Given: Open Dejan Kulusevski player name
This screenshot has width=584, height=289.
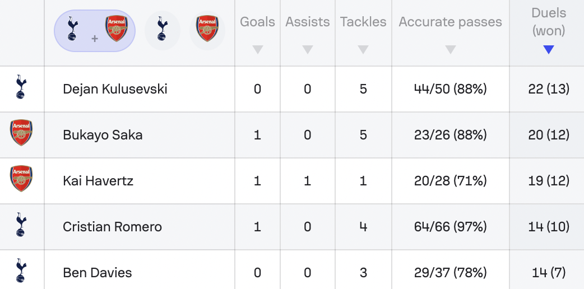Looking at the screenshot, I should (x=115, y=89).
